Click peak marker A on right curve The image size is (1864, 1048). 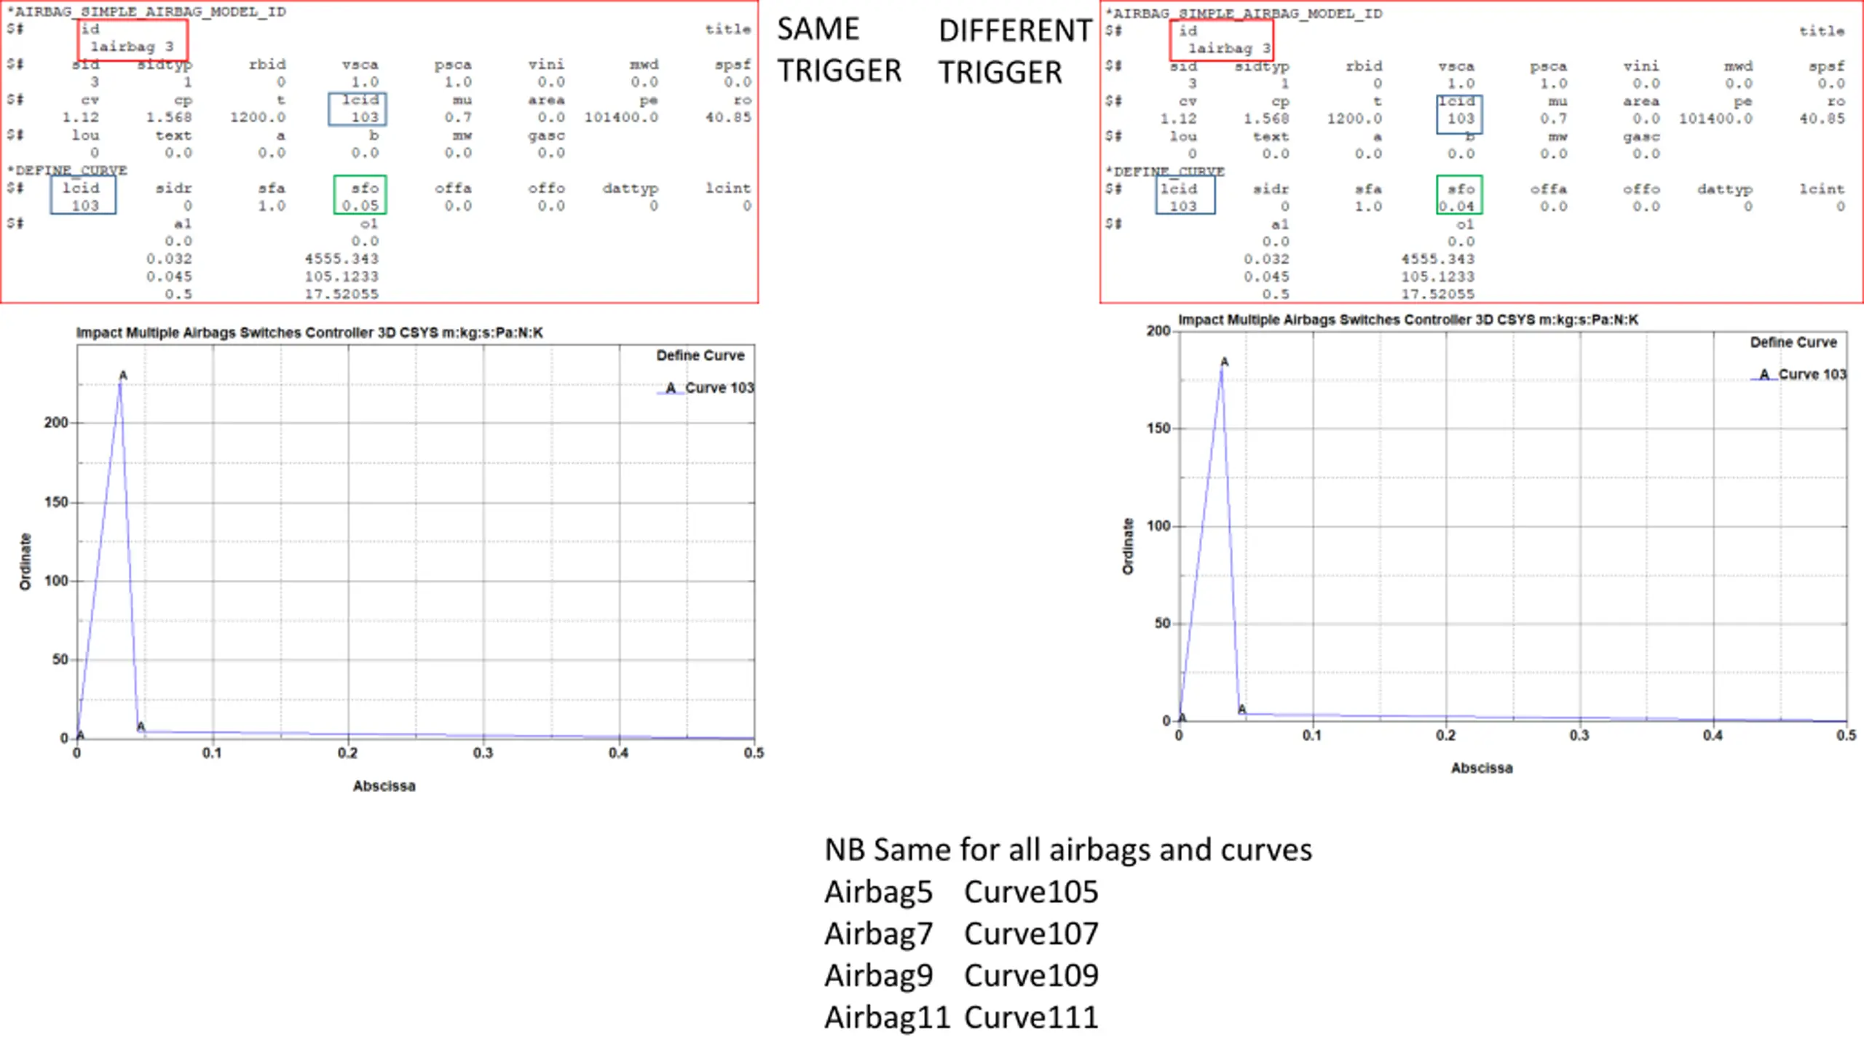(1224, 362)
